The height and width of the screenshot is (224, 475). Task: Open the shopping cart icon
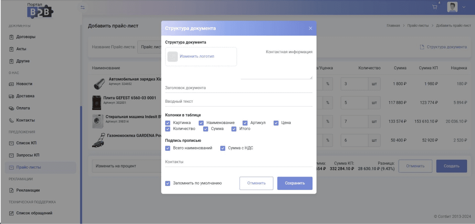click(x=435, y=7)
